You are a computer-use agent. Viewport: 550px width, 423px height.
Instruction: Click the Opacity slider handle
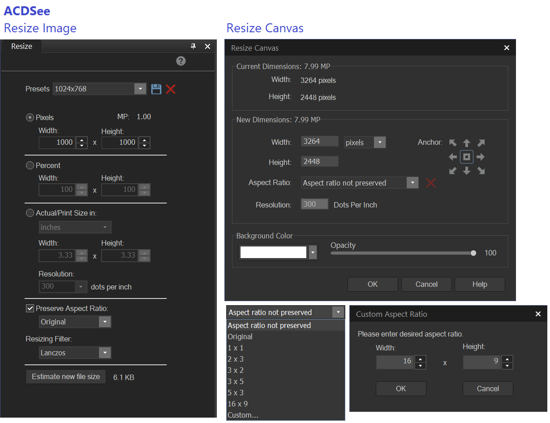pyautogui.click(x=473, y=253)
